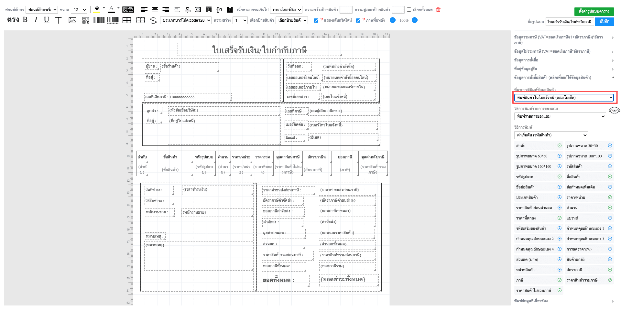This screenshot has height=310, width=621.
Task: Click the label height input field
Action: coord(398,10)
